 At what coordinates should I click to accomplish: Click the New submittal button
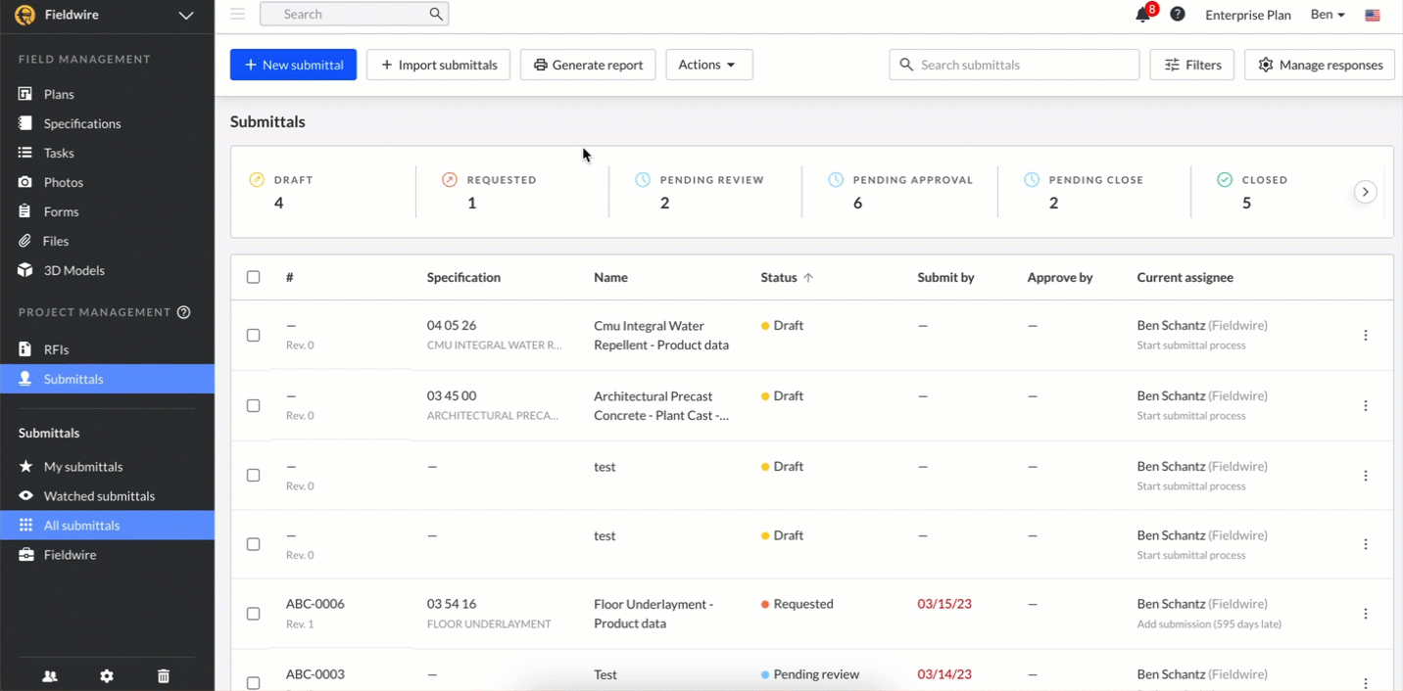coord(293,65)
